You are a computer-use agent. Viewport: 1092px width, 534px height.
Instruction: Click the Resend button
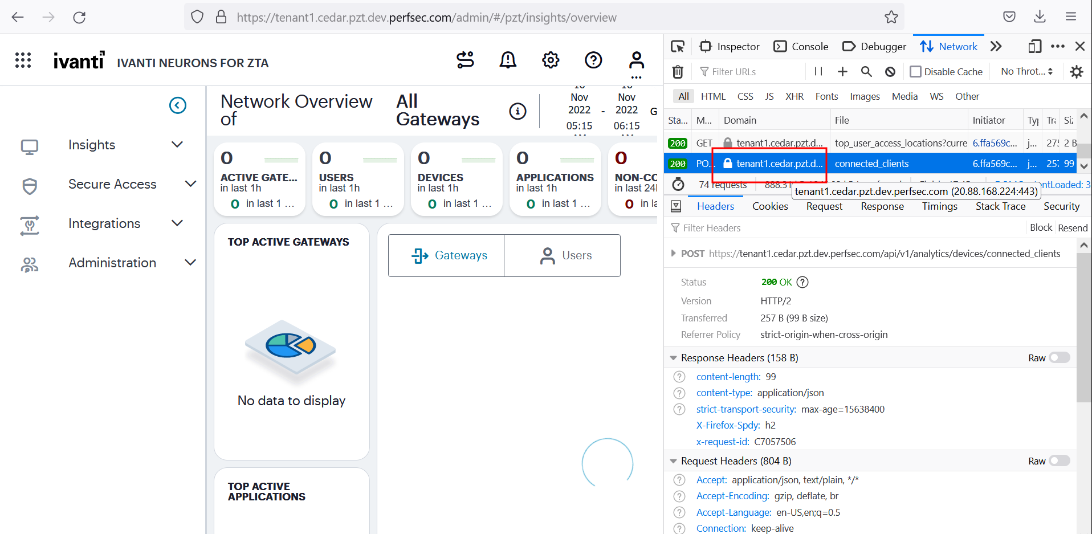[x=1072, y=228]
